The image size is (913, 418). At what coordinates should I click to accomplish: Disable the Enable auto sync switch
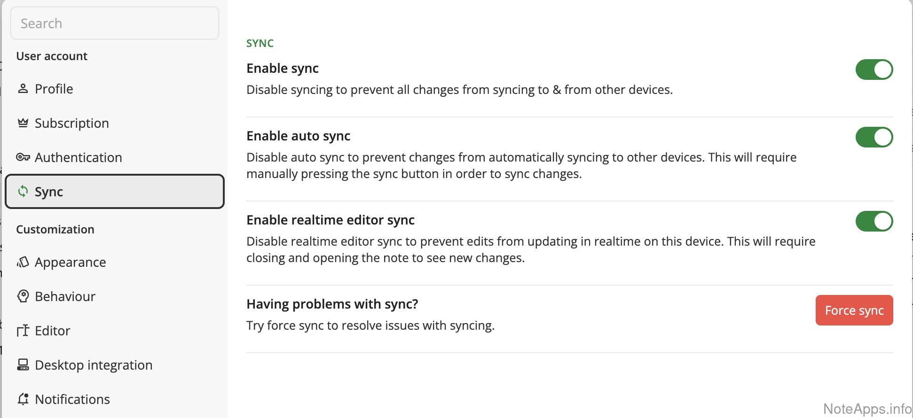tap(874, 137)
